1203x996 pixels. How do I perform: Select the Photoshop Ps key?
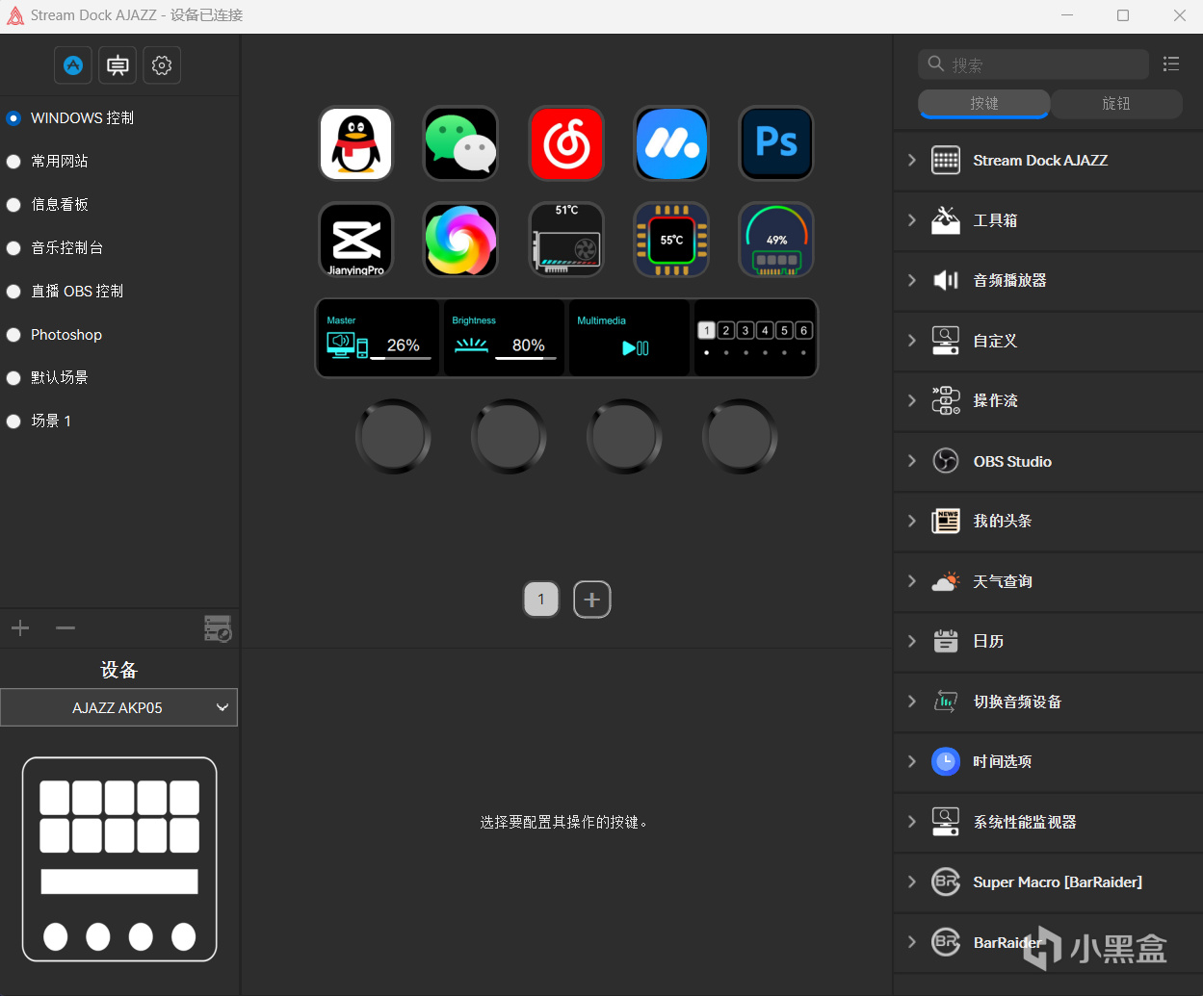coord(776,143)
